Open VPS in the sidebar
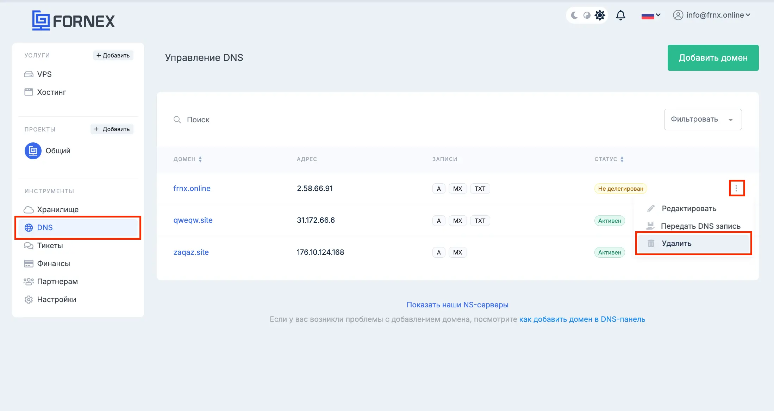This screenshot has height=411, width=774. pos(44,74)
